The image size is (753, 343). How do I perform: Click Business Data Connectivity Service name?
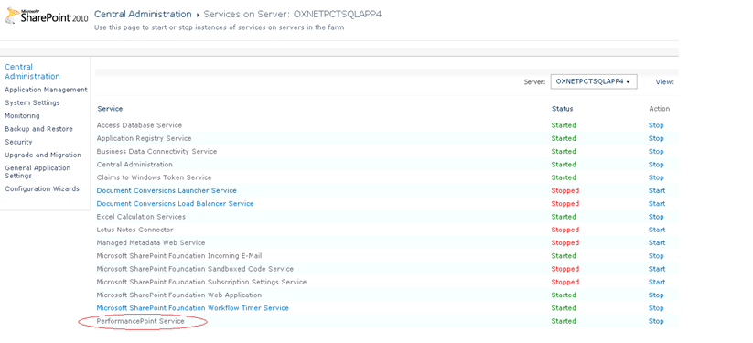pyautogui.click(x=156, y=151)
